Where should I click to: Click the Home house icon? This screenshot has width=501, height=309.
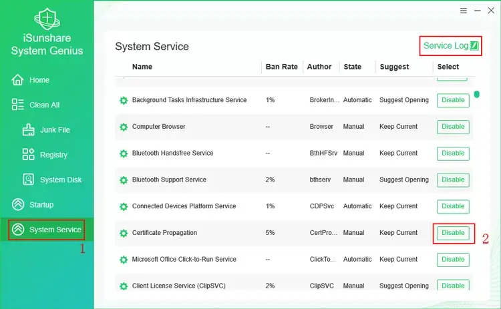17,80
